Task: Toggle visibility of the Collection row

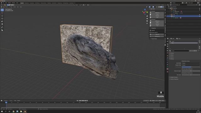Action: [200, 8]
